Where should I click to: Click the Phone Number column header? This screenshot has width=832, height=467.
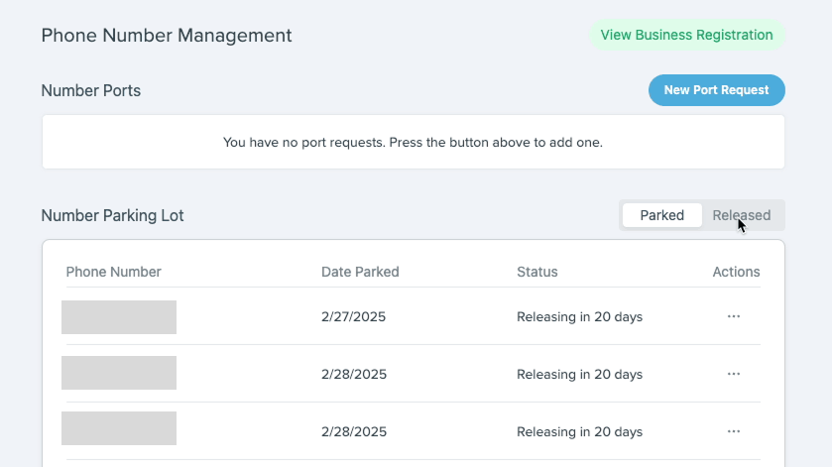tap(113, 272)
